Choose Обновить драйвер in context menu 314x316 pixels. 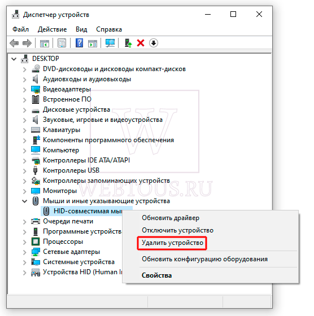coord(171,218)
